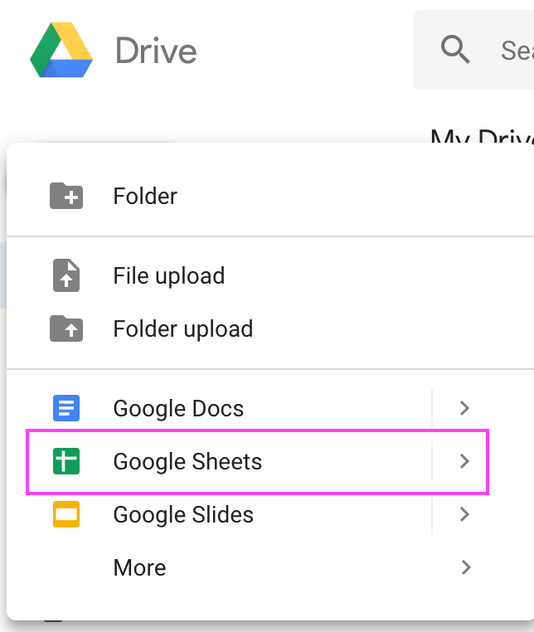This screenshot has height=632, width=534.
Task: Click the search magnifier icon
Action: point(455,50)
